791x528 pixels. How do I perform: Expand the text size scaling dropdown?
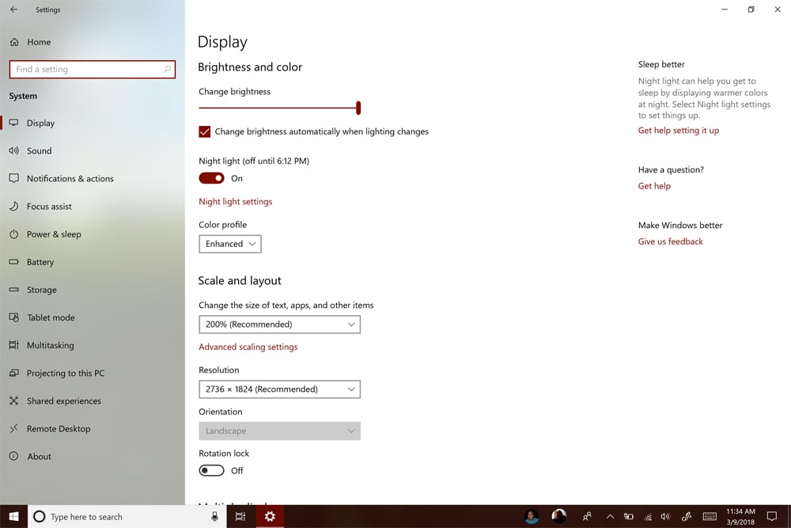[x=278, y=325]
